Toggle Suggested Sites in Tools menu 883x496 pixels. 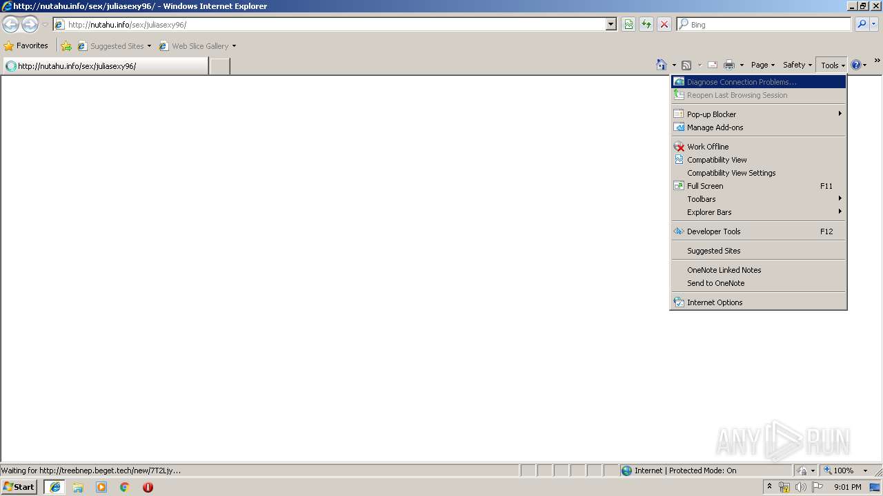(x=758, y=251)
